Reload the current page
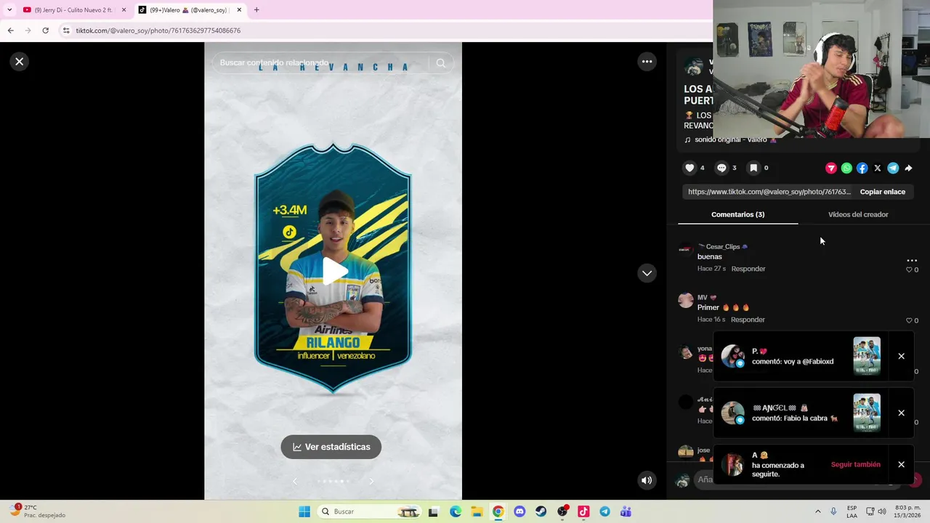The width and height of the screenshot is (930, 523). tap(45, 31)
